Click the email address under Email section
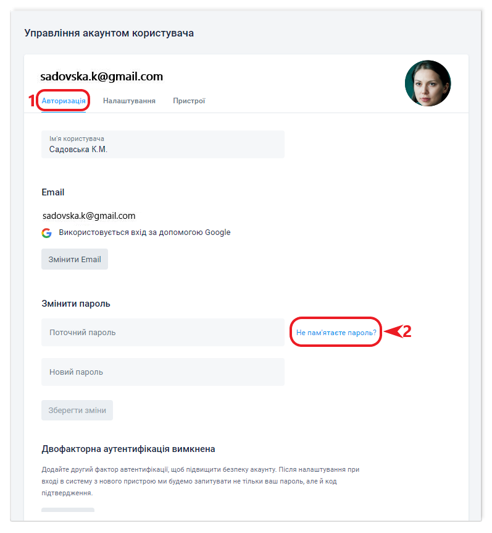This screenshot has height=533, width=492. pyautogui.click(x=89, y=216)
